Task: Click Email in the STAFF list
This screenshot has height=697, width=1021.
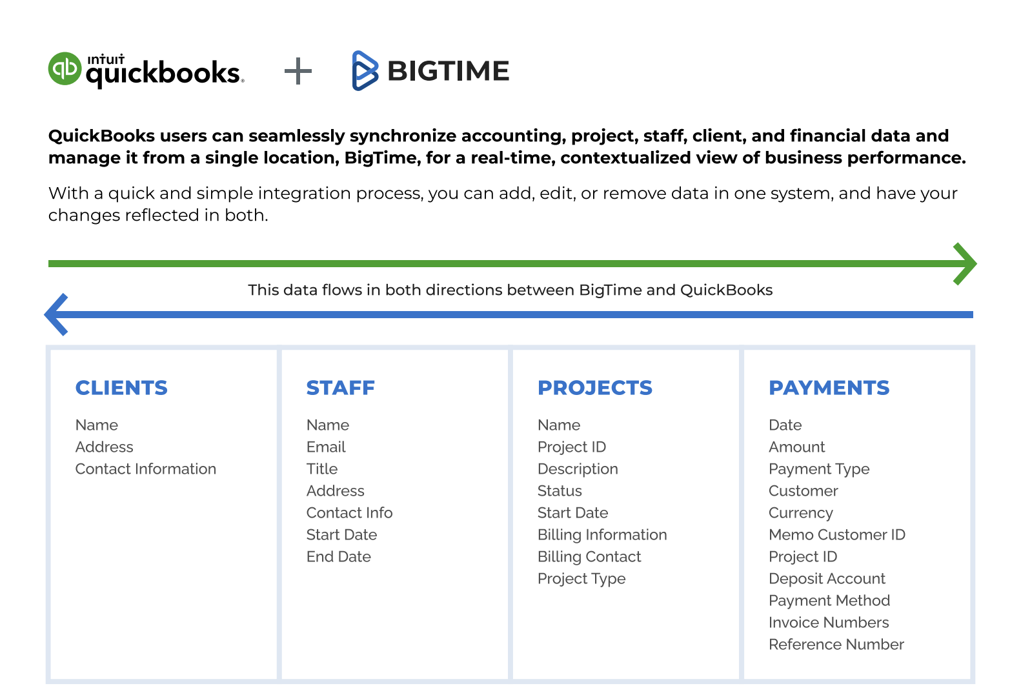Action: 326,447
